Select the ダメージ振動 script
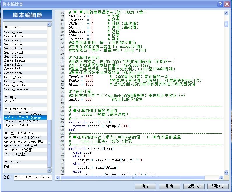This screenshot has width=232, height=192. click(25, 154)
